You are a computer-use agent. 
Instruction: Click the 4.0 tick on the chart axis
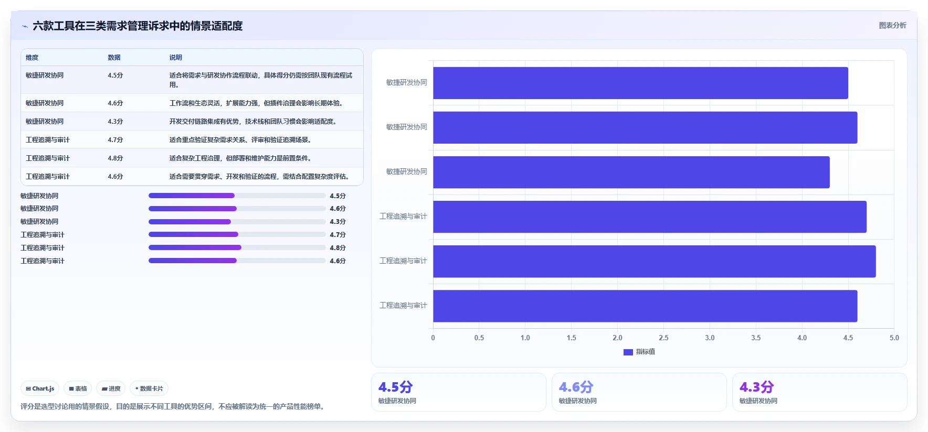point(802,338)
